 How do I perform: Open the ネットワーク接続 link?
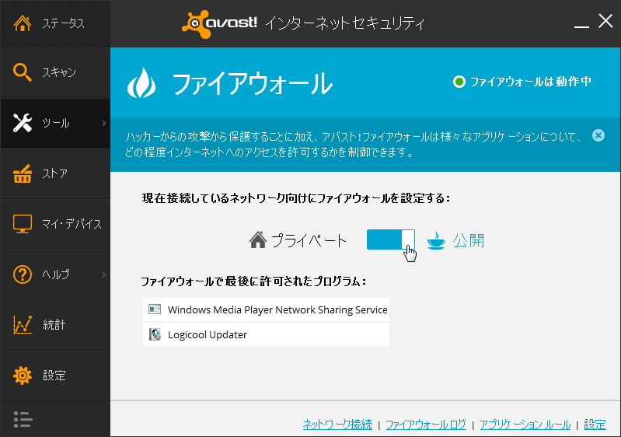coord(337,425)
